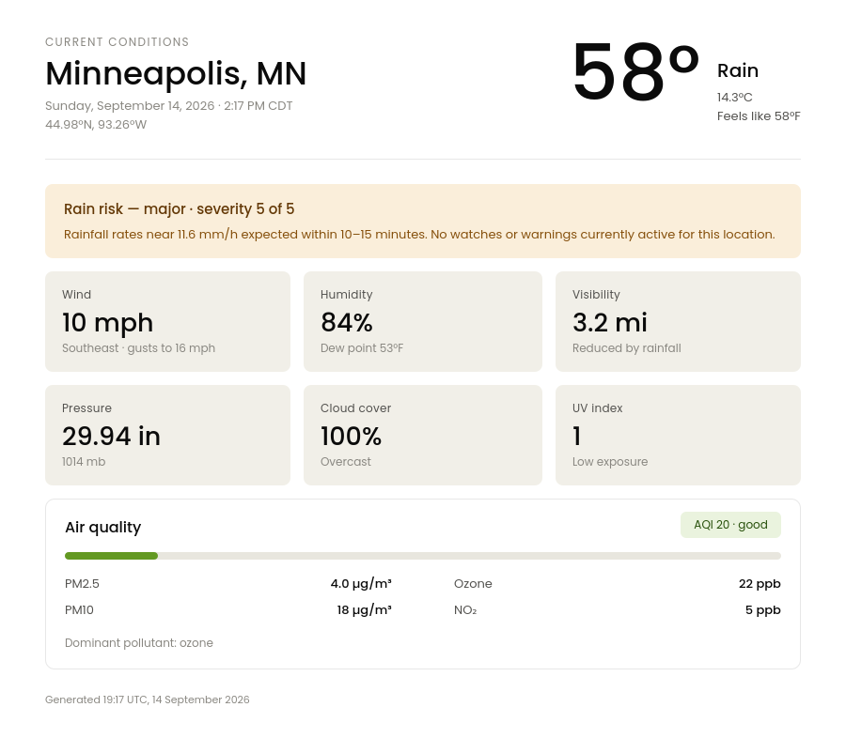Click the Rain condition label
The width and height of the screenshot is (846, 738).
tap(738, 70)
